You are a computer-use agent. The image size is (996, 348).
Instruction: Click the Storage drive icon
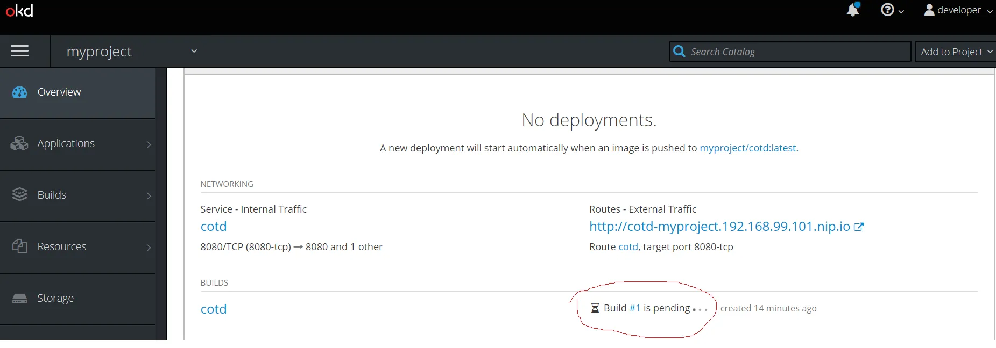pos(20,298)
